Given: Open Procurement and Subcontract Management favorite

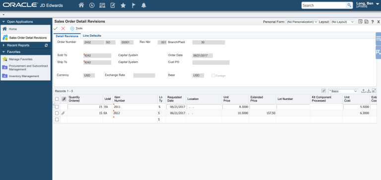Looking at the screenshot, I should click(28, 68).
